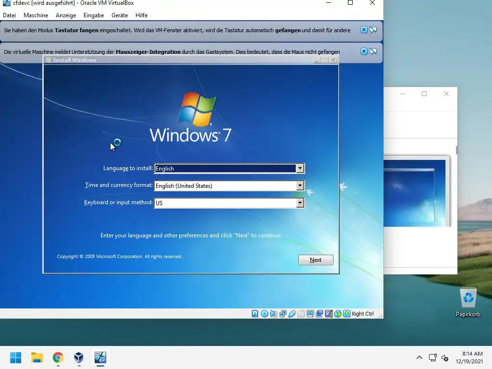Image resolution: width=492 pixels, height=369 pixels.
Task: Maximize the background VirtualBox window
Action: pos(424,94)
